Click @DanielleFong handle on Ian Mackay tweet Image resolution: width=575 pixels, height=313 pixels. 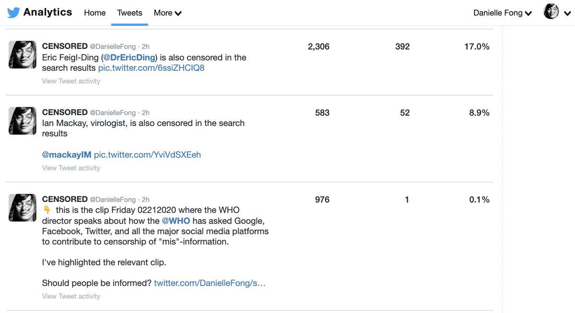pyautogui.click(x=113, y=112)
